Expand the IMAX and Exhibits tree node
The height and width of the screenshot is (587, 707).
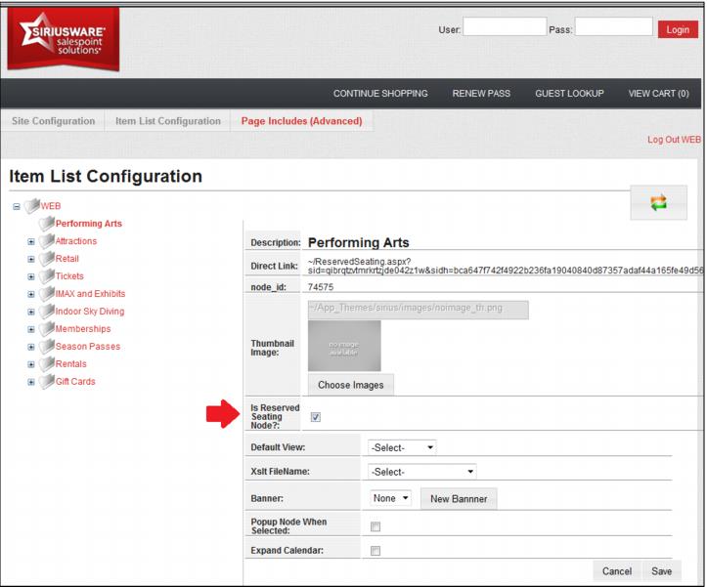click(32, 294)
